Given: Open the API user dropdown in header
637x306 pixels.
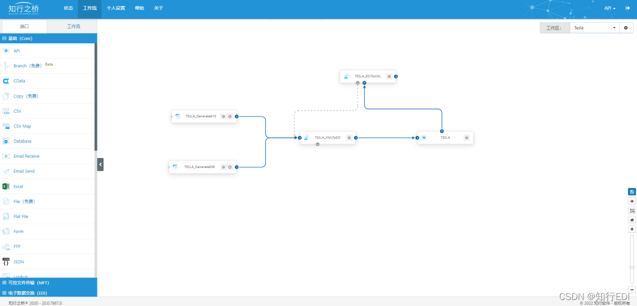Looking at the screenshot, I should (x=610, y=8).
